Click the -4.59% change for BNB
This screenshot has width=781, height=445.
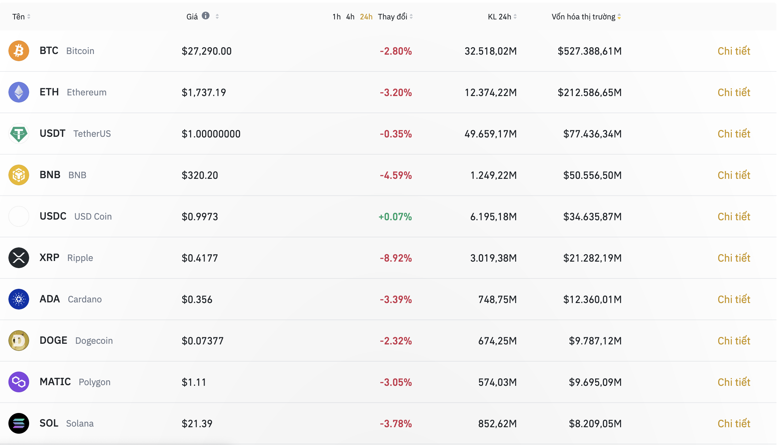click(396, 175)
